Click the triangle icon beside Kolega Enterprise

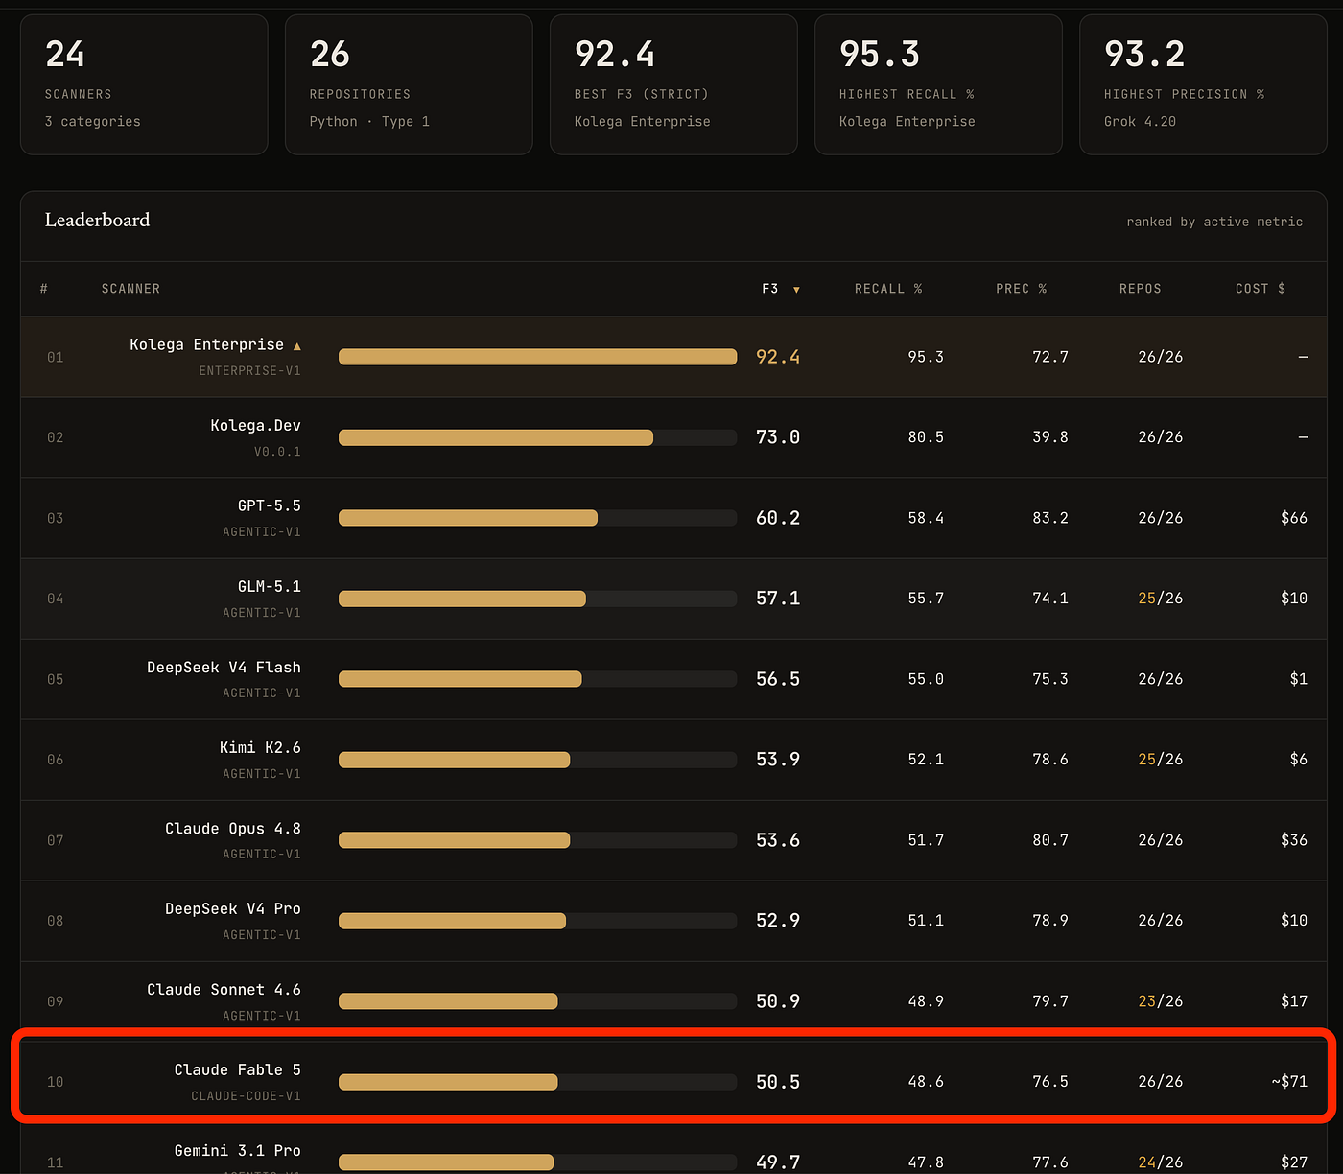(296, 346)
